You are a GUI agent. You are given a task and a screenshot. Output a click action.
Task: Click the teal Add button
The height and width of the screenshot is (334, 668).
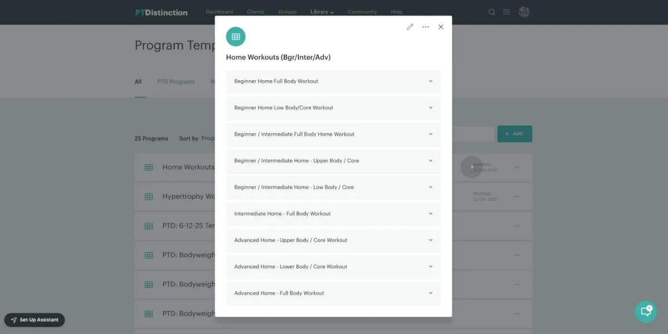[x=514, y=134]
